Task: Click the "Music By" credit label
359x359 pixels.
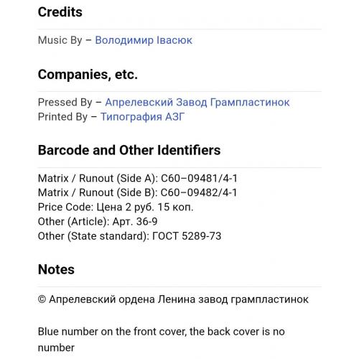Action: coord(60,40)
